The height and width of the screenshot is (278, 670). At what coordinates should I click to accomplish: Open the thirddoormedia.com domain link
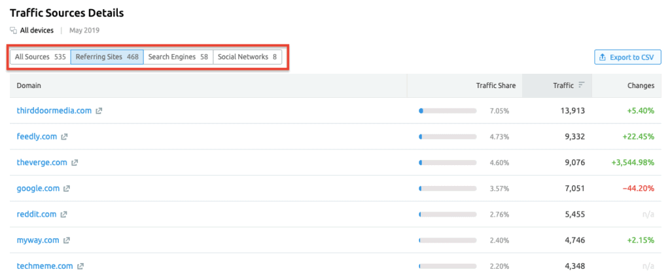(x=54, y=111)
